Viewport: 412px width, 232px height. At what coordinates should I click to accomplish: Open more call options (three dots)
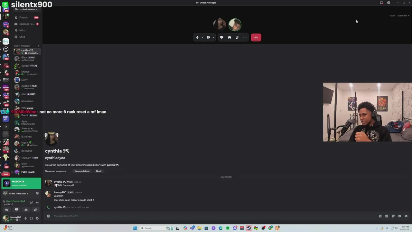click(x=245, y=37)
